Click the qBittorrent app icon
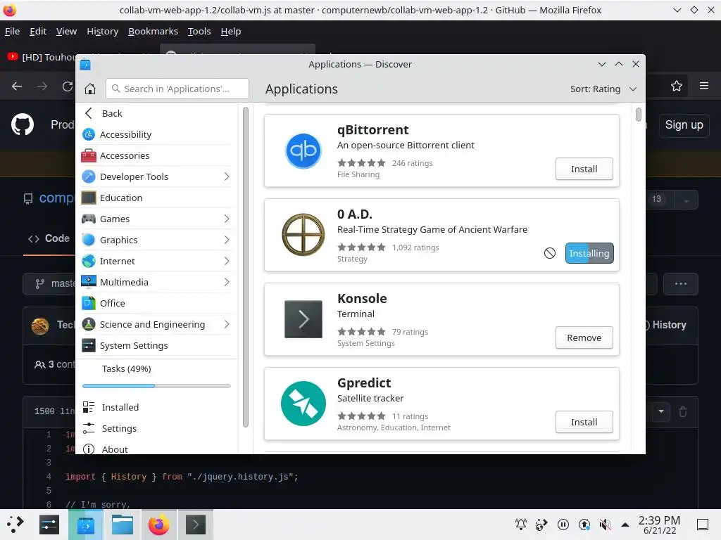This screenshot has height=540, width=721. (303, 150)
